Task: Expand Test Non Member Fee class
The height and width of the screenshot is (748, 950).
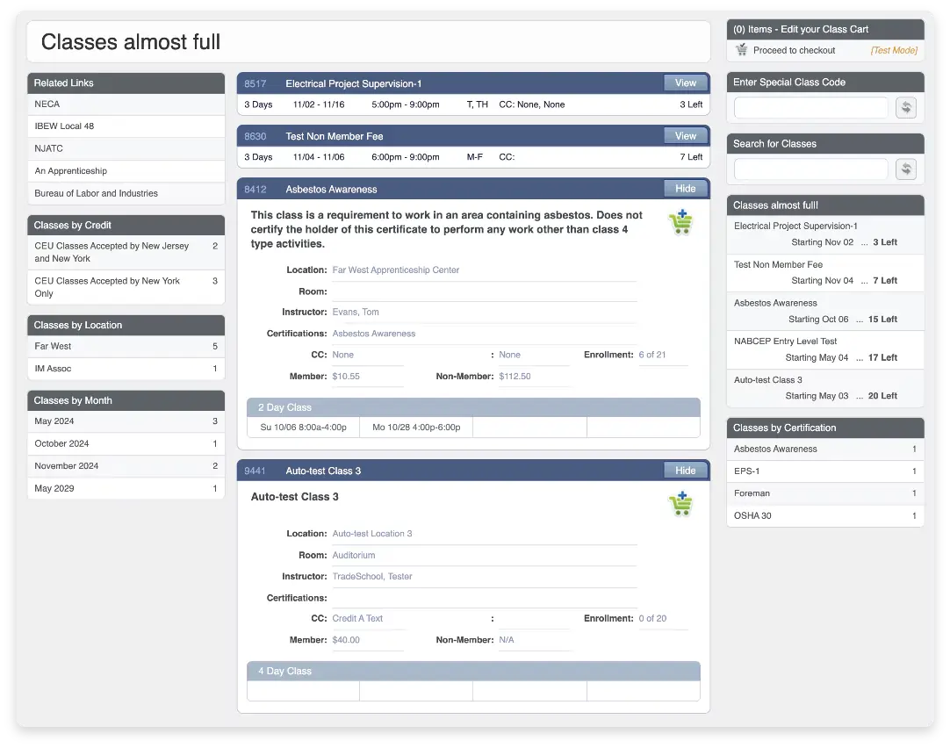Action: point(685,136)
